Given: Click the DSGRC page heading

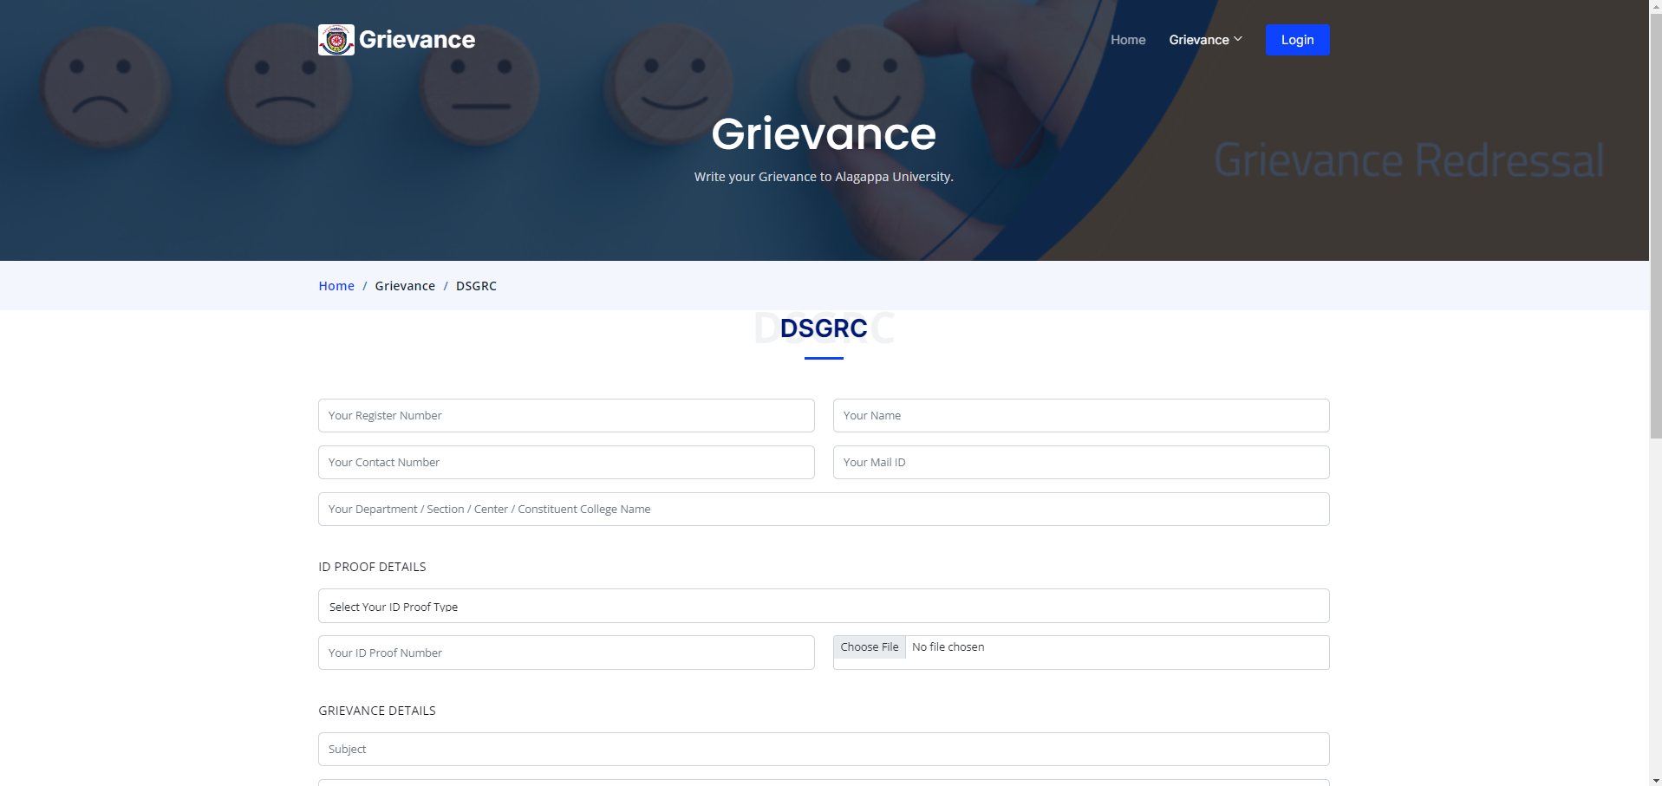Looking at the screenshot, I should pyautogui.click(x=824, y=328).
